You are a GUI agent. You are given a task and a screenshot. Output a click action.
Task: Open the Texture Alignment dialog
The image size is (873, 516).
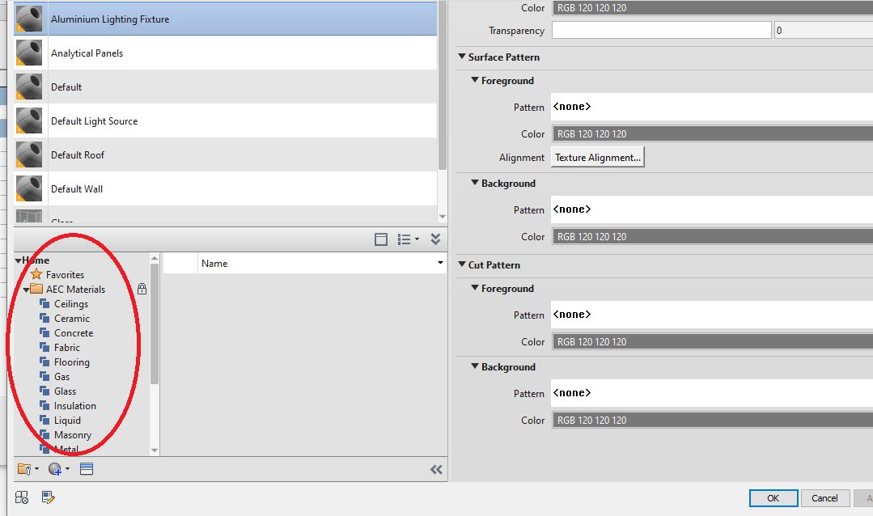tap(597, 157)
